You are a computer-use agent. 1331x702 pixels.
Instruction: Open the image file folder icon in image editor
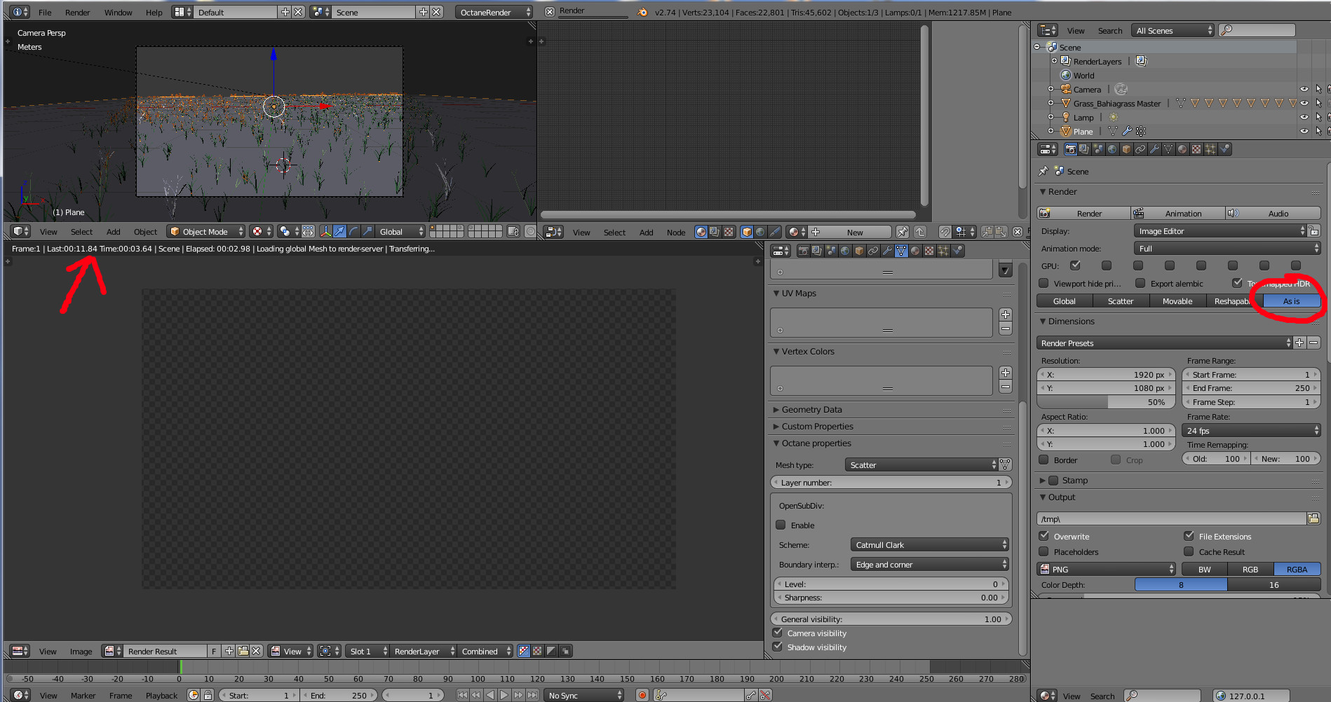(243, 651)
